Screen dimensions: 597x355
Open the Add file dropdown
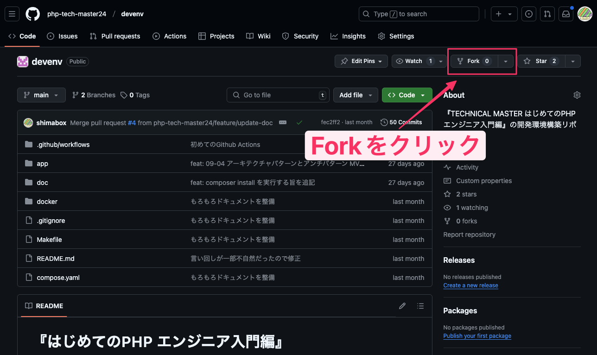(x=356, y=95)
